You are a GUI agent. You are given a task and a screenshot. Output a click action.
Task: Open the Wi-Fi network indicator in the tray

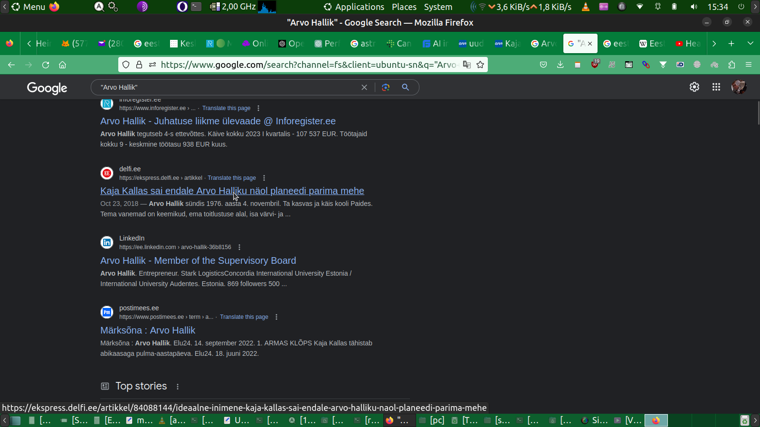pyautogui.click(x=640, y=7)
